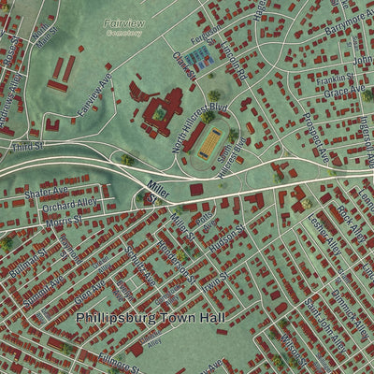Select the North Main St label

pyautogui.click(x=45, y=36)
